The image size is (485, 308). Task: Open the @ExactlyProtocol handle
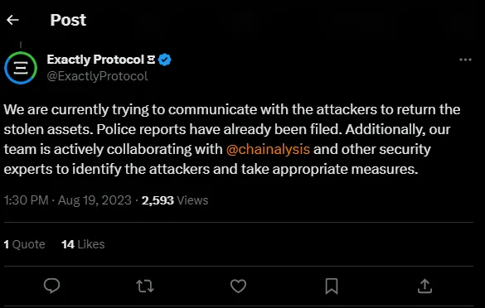(98, 76)
